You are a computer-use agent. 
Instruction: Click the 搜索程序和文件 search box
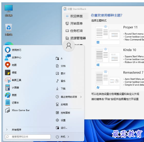[28, 137]
